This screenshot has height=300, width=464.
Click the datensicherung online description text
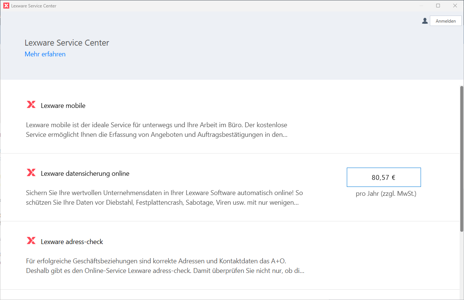(165, 198)
